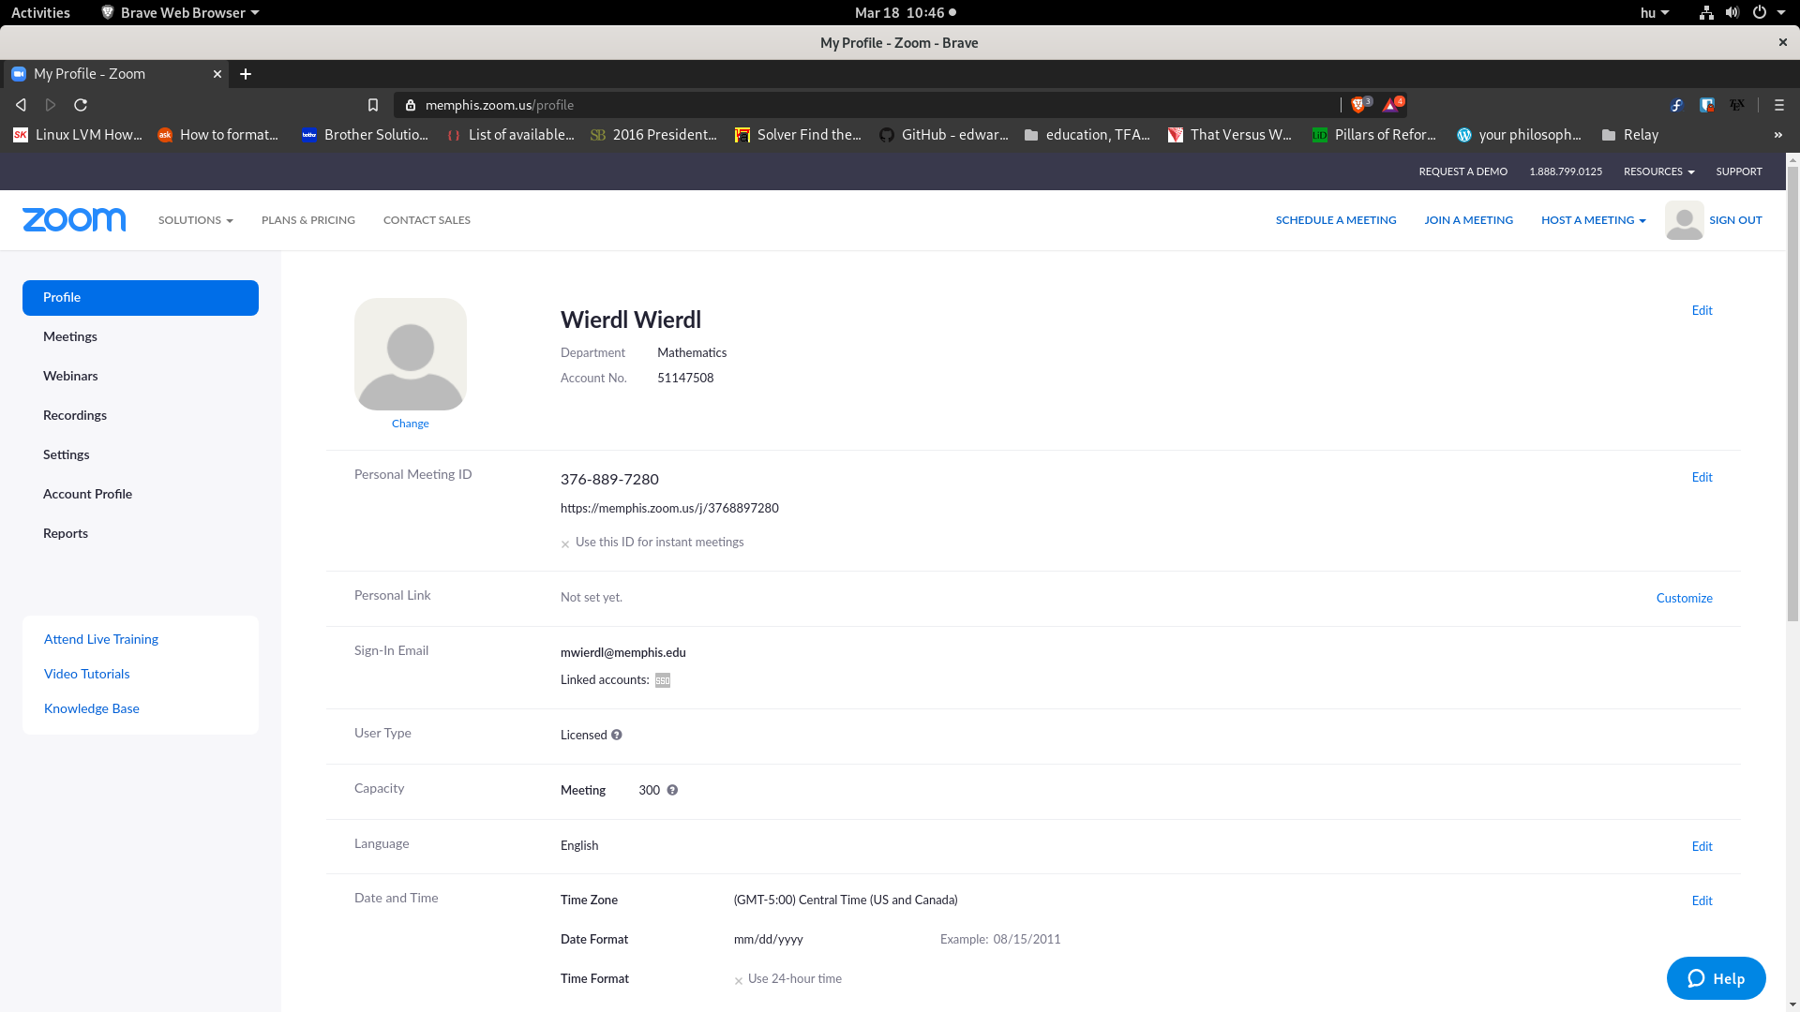1800x1012 pixels.
Task: Click Activities in the top bar
Action: tap(40, 12)
